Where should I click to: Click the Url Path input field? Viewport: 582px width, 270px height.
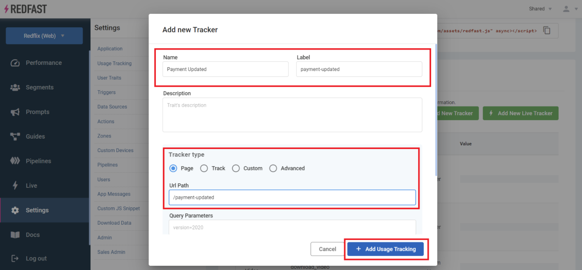pos(292,197)
